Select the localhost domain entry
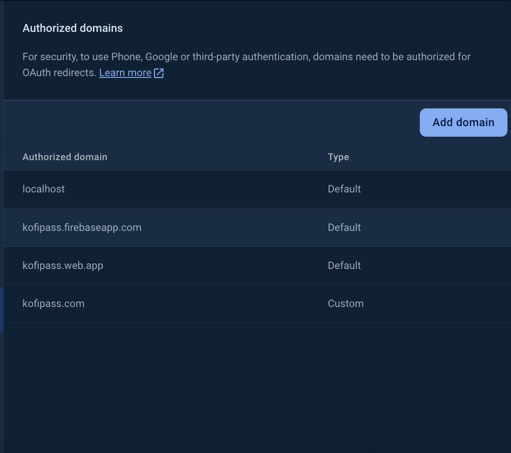The height and width of the screenshot is (453, 511). [x=43, y=189]
